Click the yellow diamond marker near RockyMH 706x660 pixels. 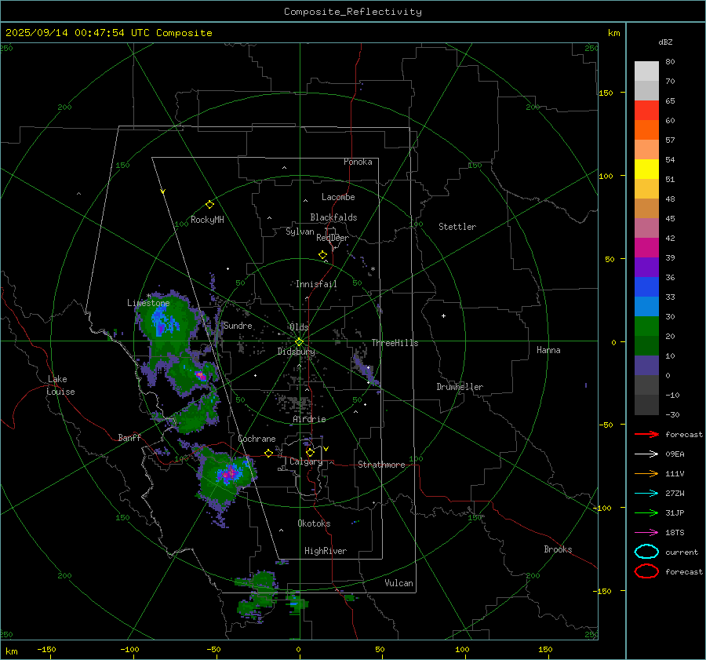pyautogui.click(x=209, y=205)
